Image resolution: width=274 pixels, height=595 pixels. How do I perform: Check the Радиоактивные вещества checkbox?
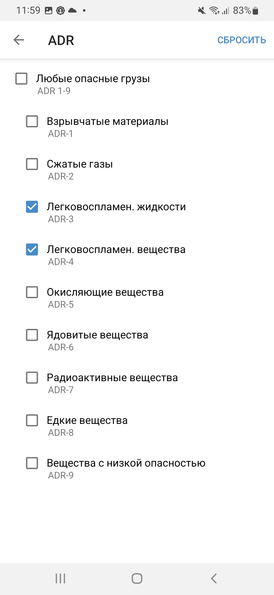pos(32,378)
